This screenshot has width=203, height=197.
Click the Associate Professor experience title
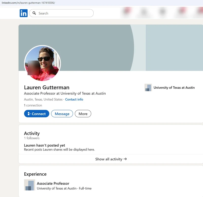53,183
